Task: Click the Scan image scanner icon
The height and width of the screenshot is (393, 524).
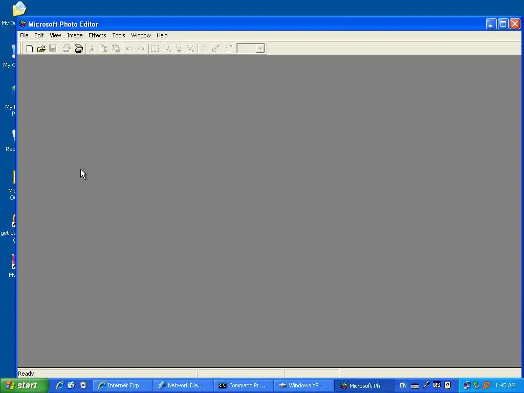Action: (79, 49)
